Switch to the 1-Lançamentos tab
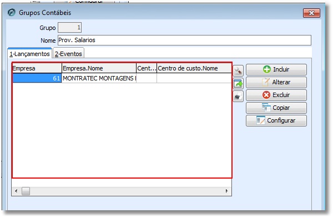The image size is (333, 218). [29, 53]
